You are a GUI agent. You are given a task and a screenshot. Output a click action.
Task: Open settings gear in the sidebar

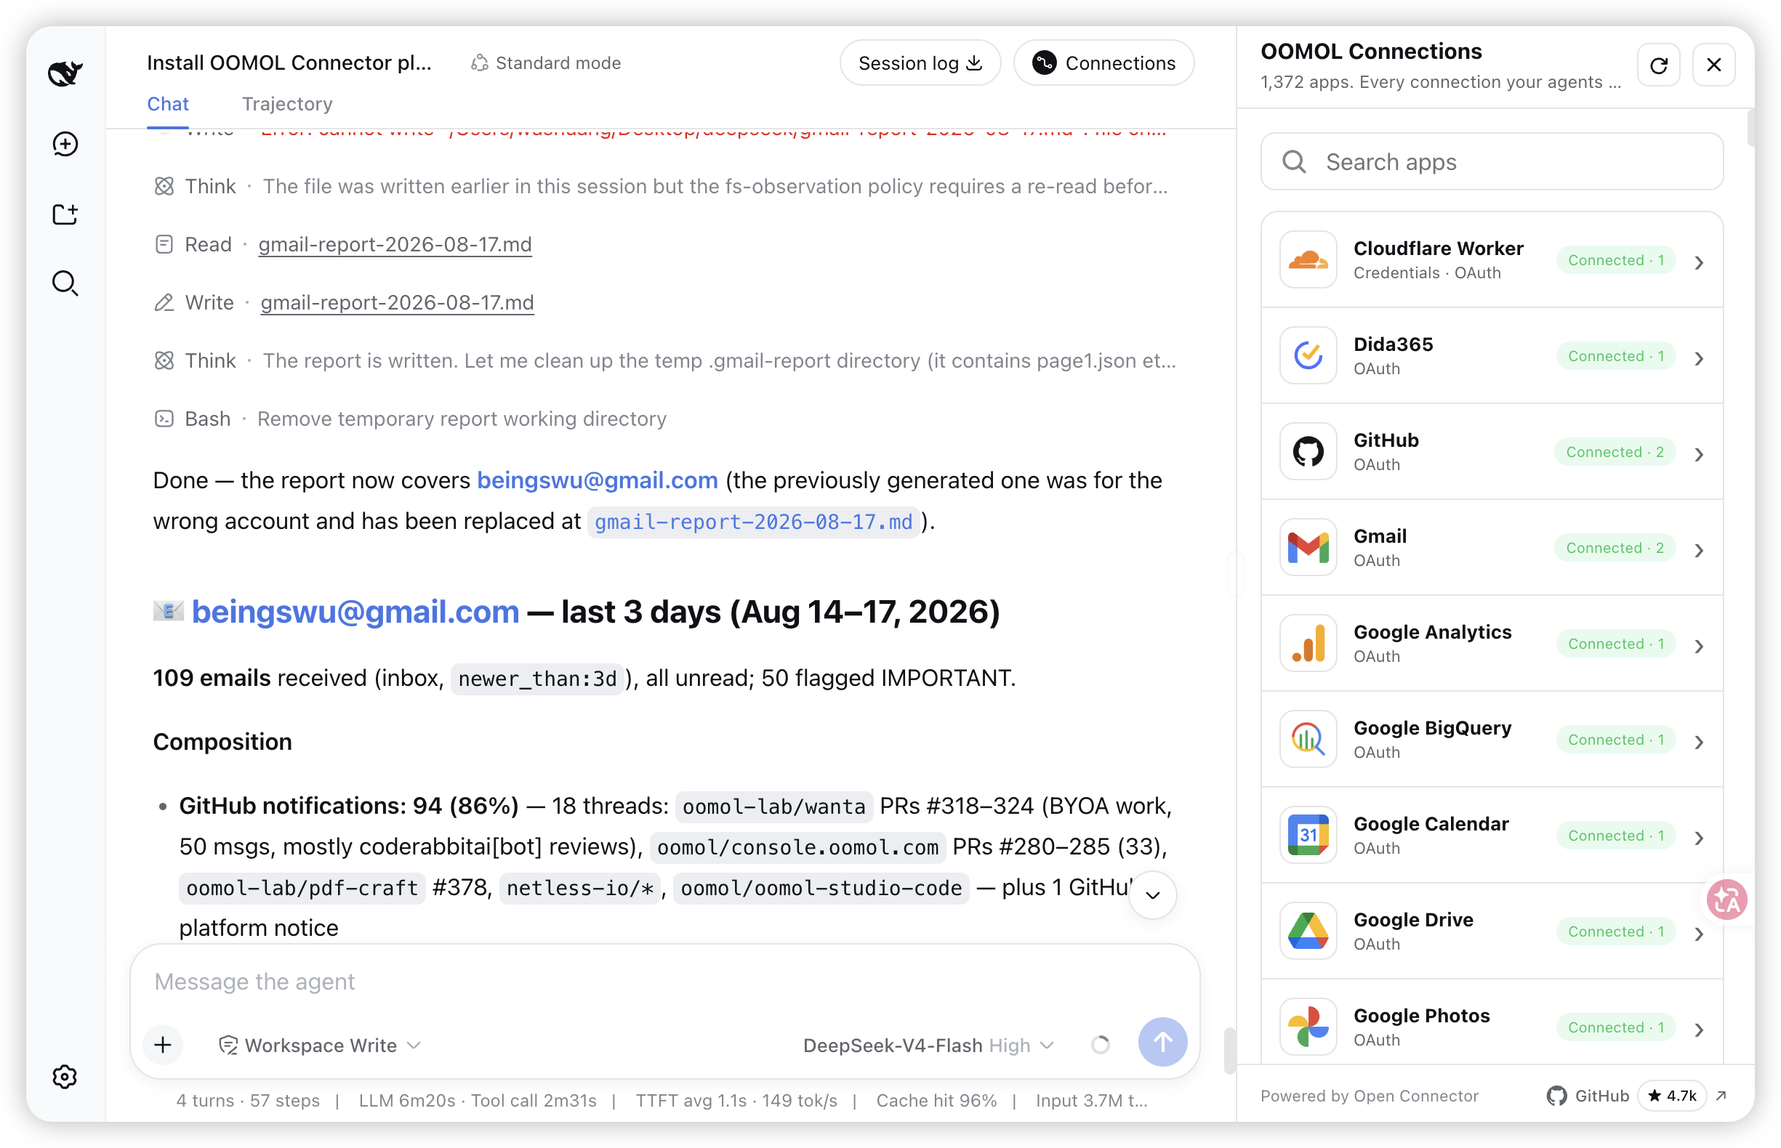click(x=65, y=1077)
